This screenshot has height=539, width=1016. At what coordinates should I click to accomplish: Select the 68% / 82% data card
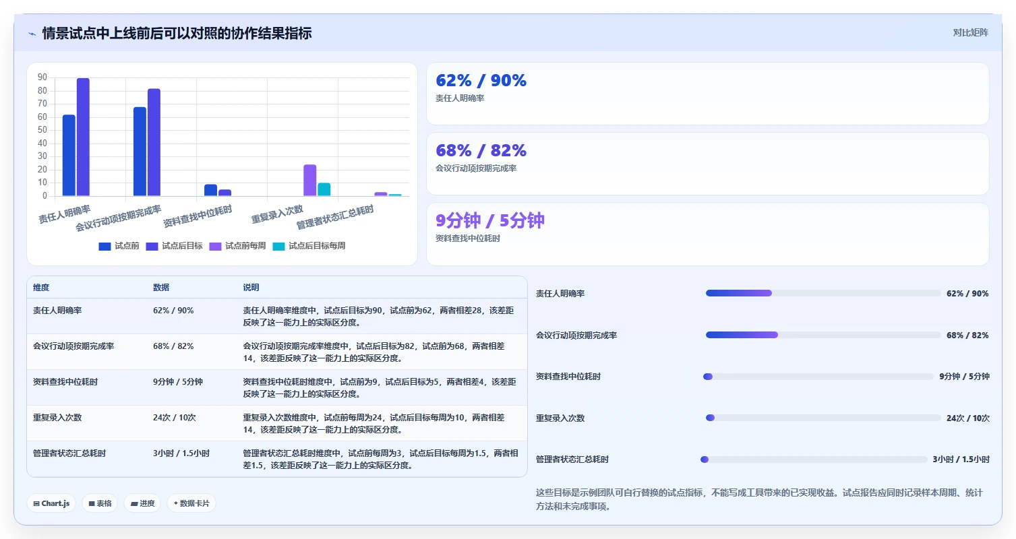click(707, 164)
